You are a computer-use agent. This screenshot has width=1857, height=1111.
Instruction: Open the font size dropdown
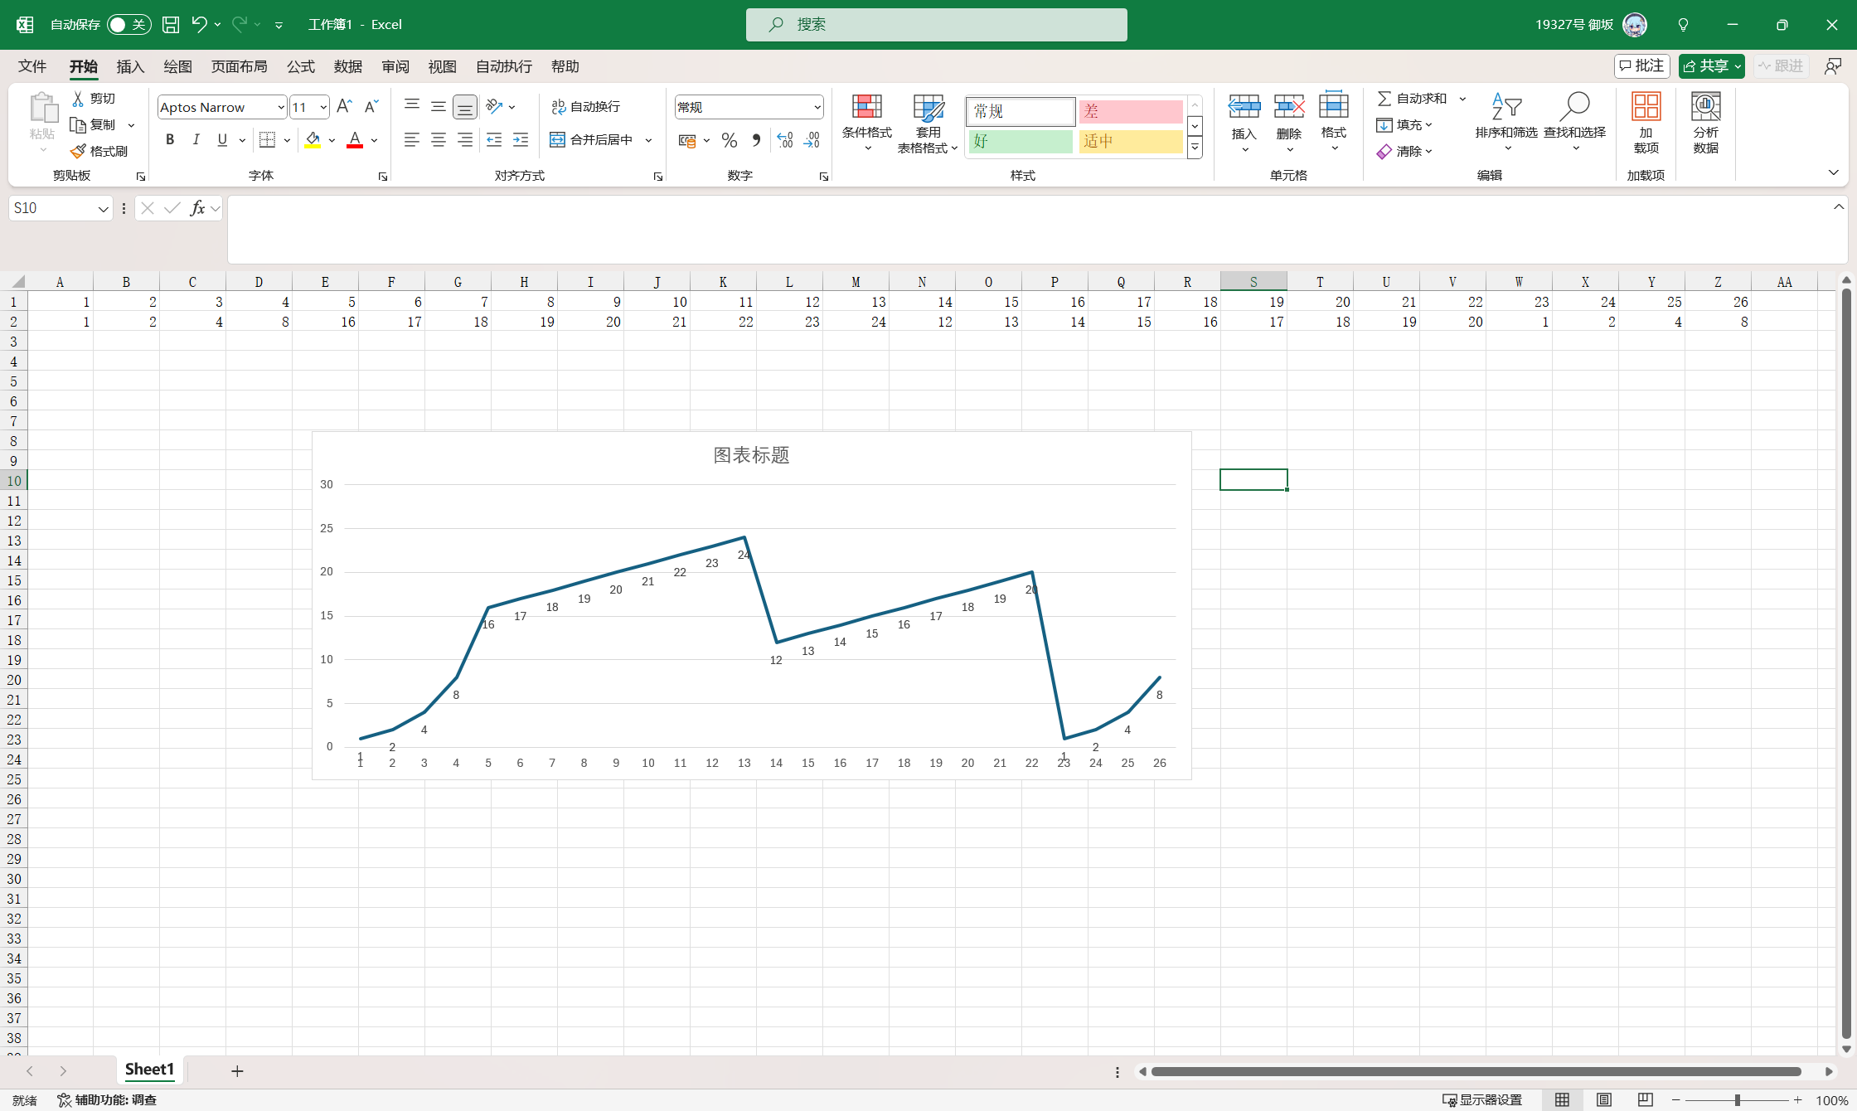[x=322, y=107]
